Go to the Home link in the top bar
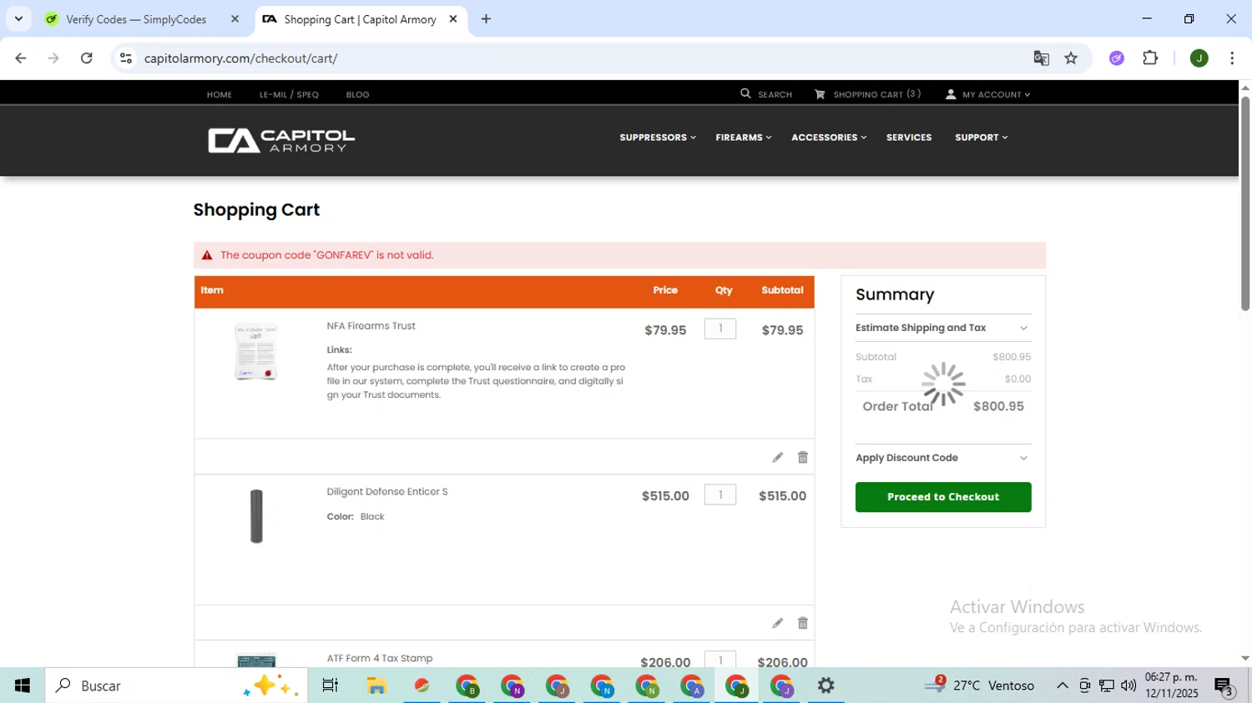 coord(220,94)
